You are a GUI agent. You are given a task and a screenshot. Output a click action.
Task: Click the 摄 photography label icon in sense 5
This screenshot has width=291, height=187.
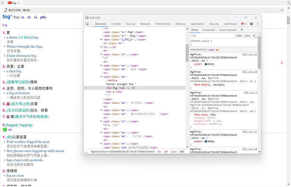[8, 104]
